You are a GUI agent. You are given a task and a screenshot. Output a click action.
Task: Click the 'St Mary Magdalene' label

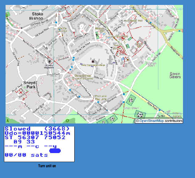[49, 67]
